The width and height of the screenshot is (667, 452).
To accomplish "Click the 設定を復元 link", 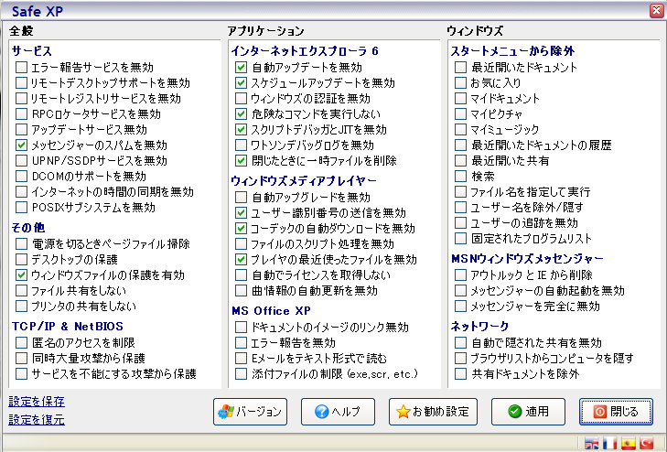I will [37, 420].
